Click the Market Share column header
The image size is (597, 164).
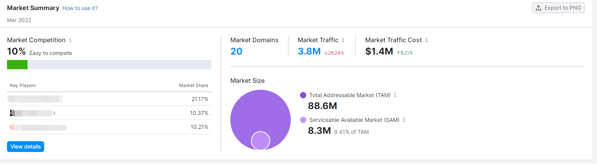(x=194, y=85)
